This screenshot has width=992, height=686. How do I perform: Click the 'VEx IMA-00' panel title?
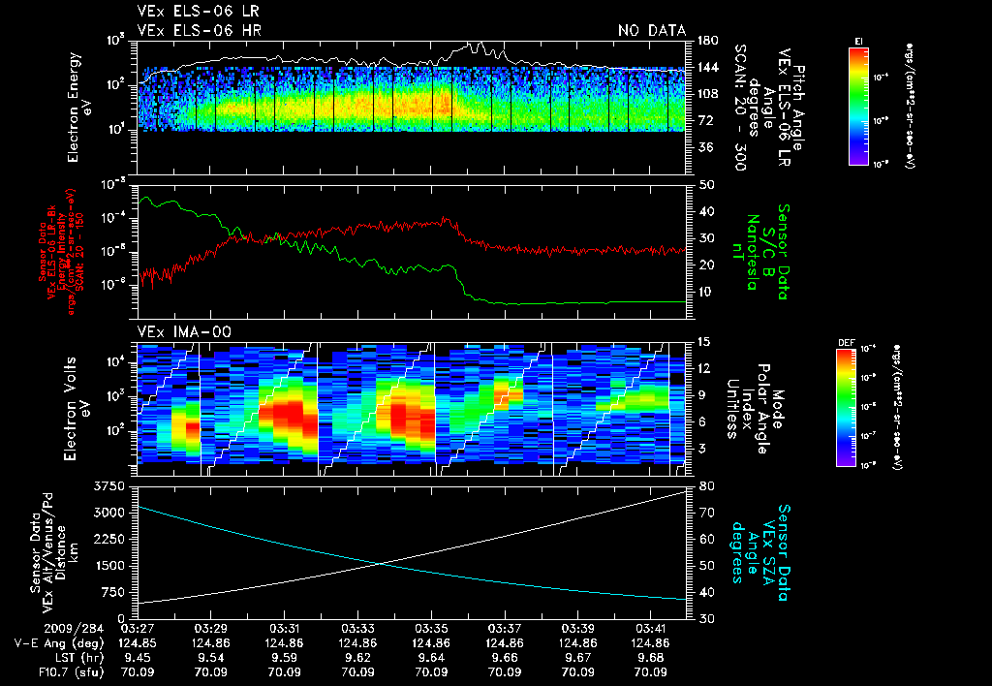(x=184, y=331)
